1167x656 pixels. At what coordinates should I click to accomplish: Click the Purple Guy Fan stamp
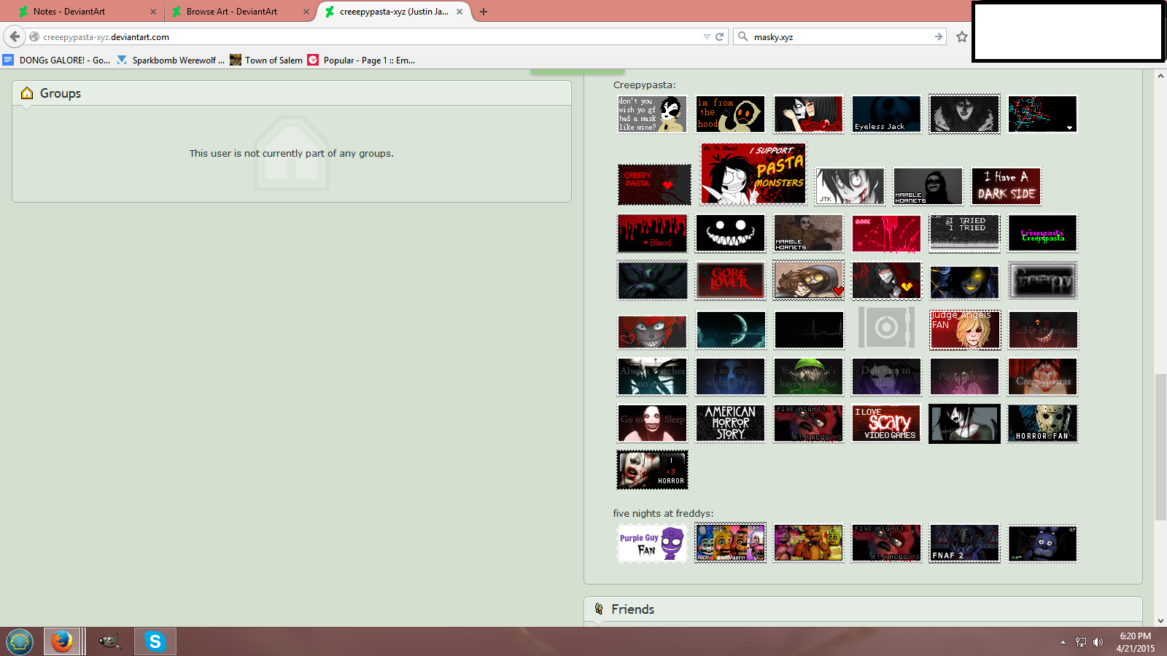[652, 544]
